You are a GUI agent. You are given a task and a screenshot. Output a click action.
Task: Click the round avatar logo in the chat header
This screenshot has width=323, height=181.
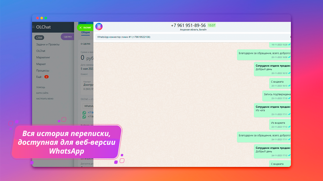click(x=99, y=26)
